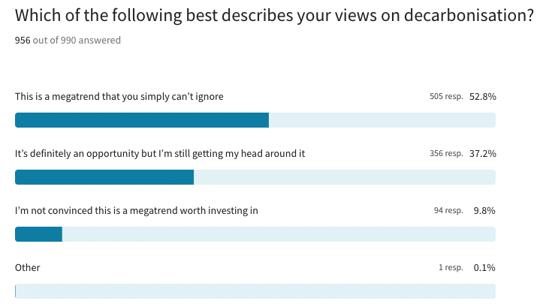Screen dimensions: 543x304
Task: Click the "1 resp." response count
Action: pyautogui.click(x=451, y=268)
